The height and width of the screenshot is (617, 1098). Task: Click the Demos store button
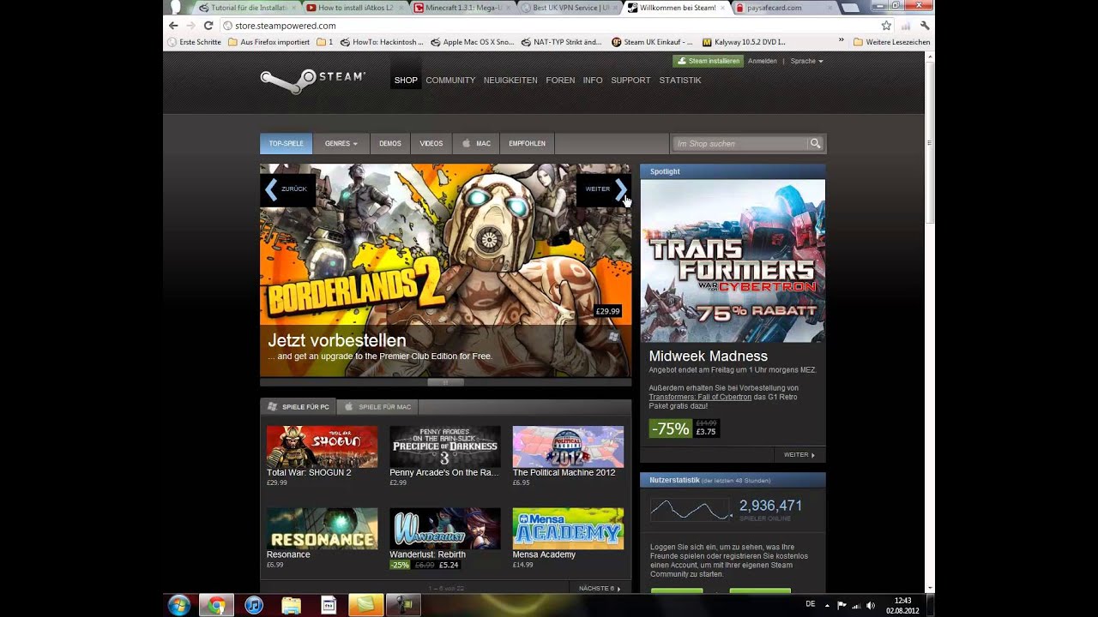[390, 143]
